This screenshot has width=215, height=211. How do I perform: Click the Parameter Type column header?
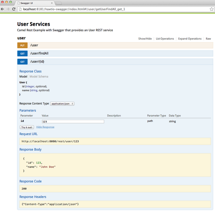tap(157, 116)
